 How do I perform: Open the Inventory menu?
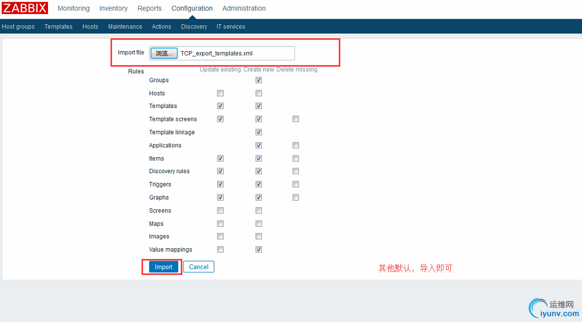(x=113, y=8)
